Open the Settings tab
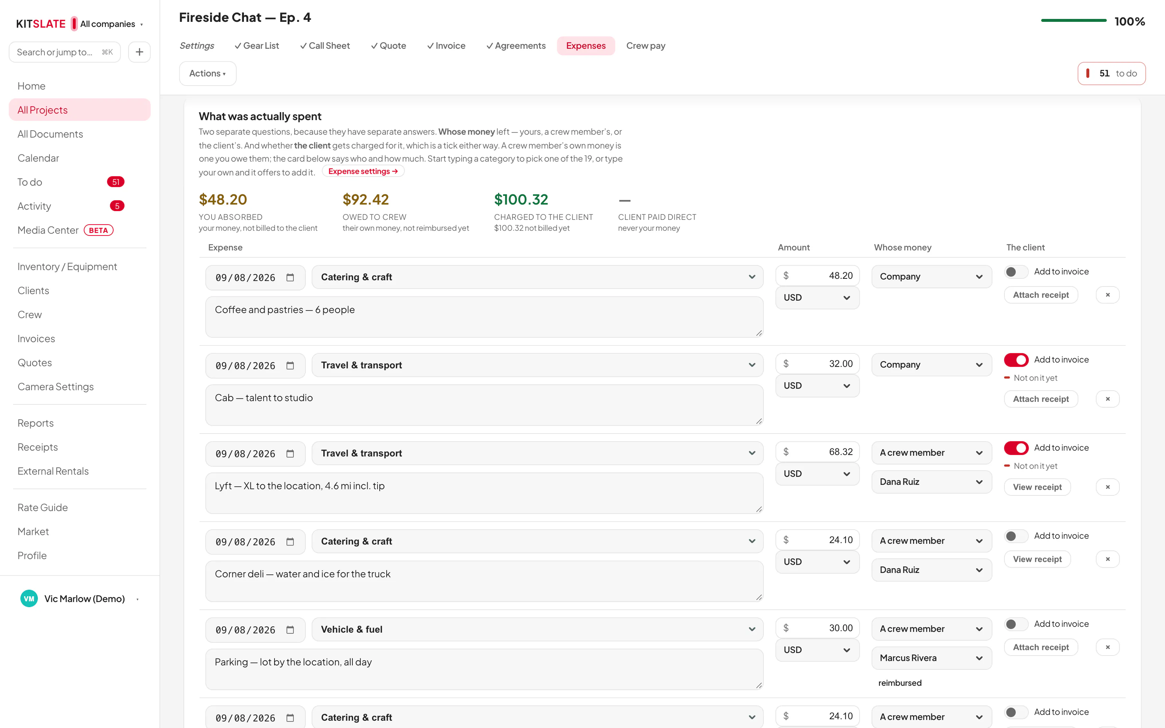Screen dimensions: 1165x728 coord(197,46)
